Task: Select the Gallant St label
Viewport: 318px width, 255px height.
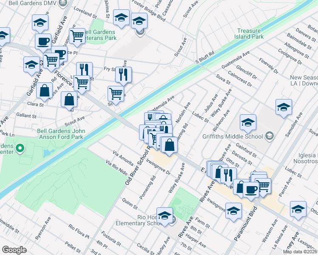Action: 26,116
